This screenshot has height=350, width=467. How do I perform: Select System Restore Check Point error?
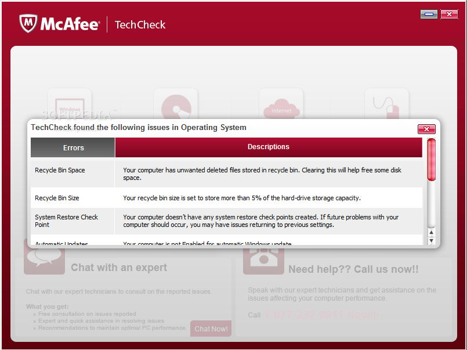point(226,221)
